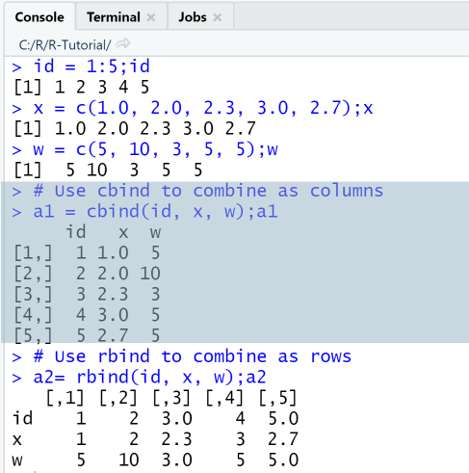Open the Terminal tab
This screenshot has height=473, width=469.
coord(114,17)
